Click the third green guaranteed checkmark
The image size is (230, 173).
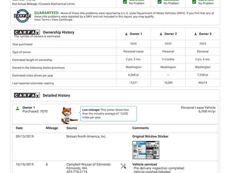click(194, 2)
